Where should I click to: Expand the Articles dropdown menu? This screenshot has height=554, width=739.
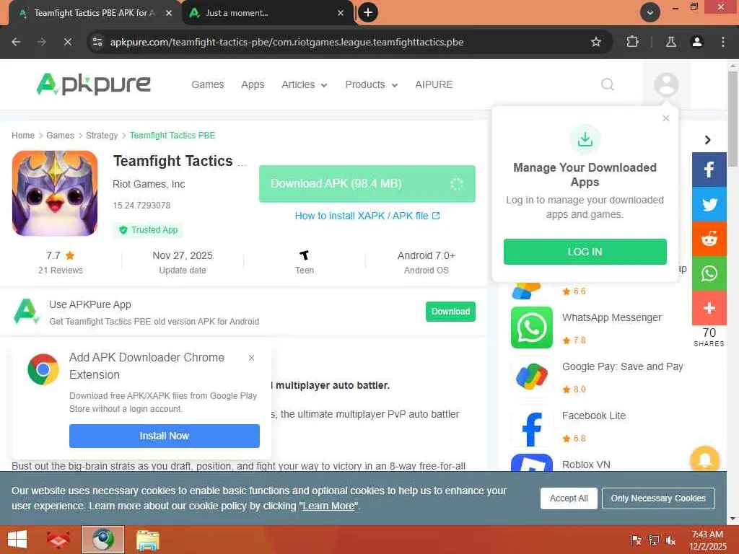pyautogui.click(x=305, y=85)
